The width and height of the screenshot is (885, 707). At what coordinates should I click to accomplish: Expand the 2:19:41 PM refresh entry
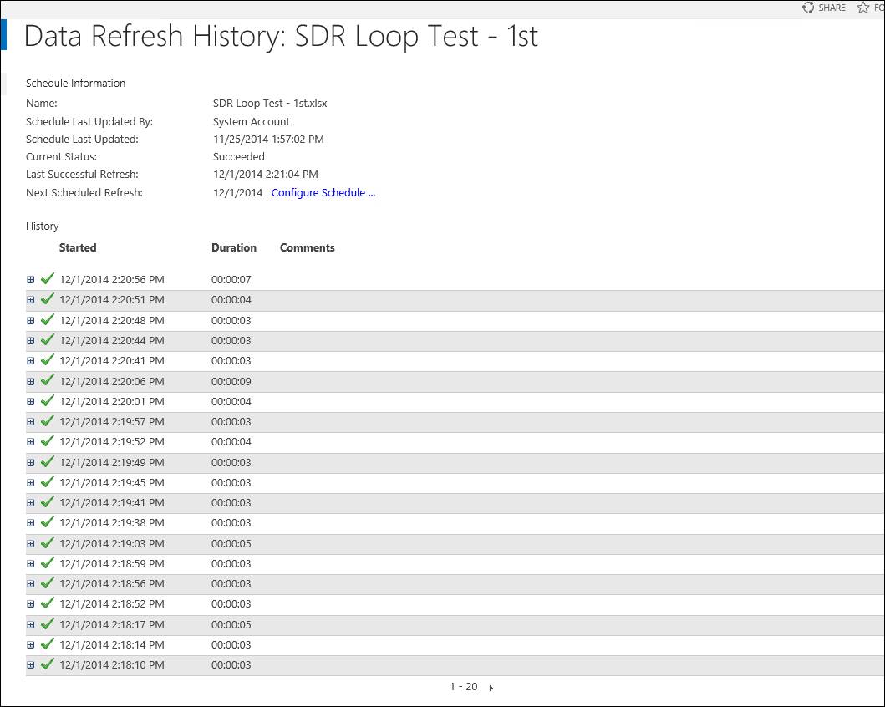[30, 503]
